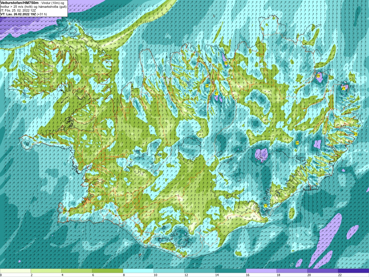Click the scale number '16' on the legend
Viewport: 369px width, 277px height.
pos(247,275)
